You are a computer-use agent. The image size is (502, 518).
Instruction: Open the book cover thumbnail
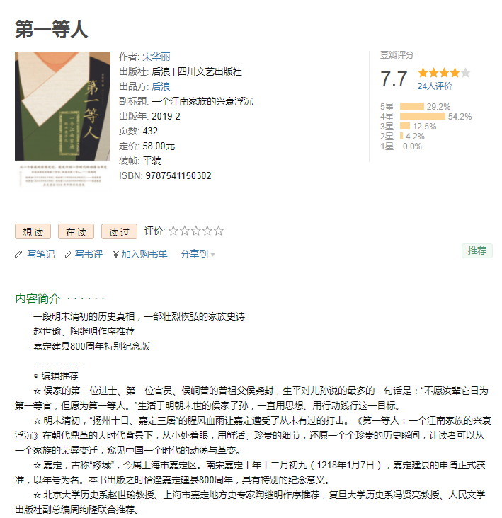(62, 121)
